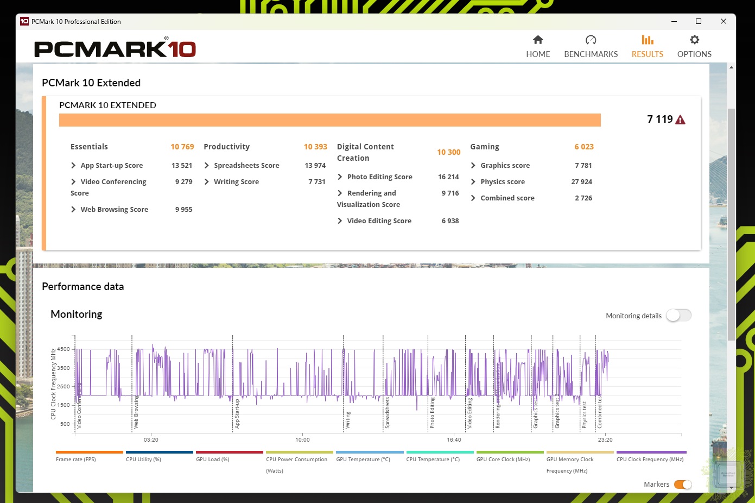Screen dimensions: 755x503
Task: Toggle GPU Temperature legend series
Action: pyautogui.click(x=370, y=456)
